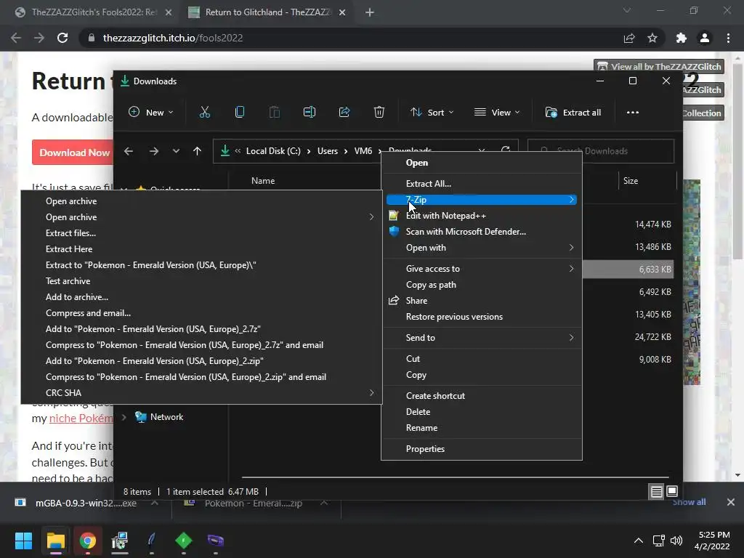Show hidden system tray icons

point(639,541)
